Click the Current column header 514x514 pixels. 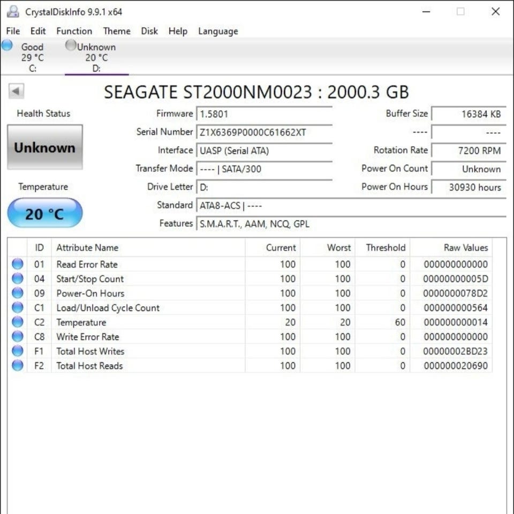[273, 247]
